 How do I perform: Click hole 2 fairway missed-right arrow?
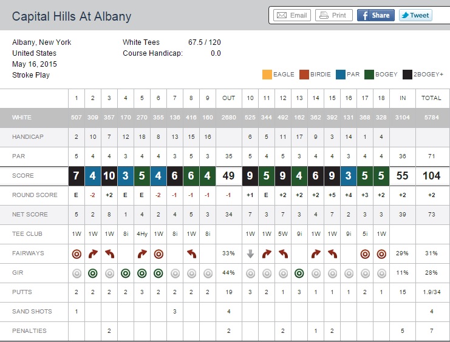click(93, 254)
